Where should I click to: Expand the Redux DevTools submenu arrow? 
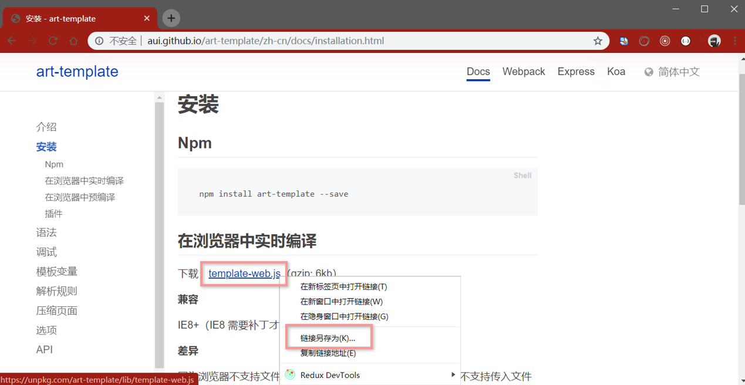(x=453, y=374)
